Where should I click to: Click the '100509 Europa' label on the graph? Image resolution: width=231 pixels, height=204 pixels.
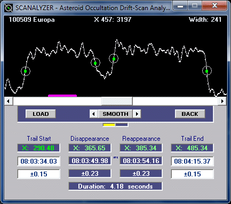pos(31,20)
